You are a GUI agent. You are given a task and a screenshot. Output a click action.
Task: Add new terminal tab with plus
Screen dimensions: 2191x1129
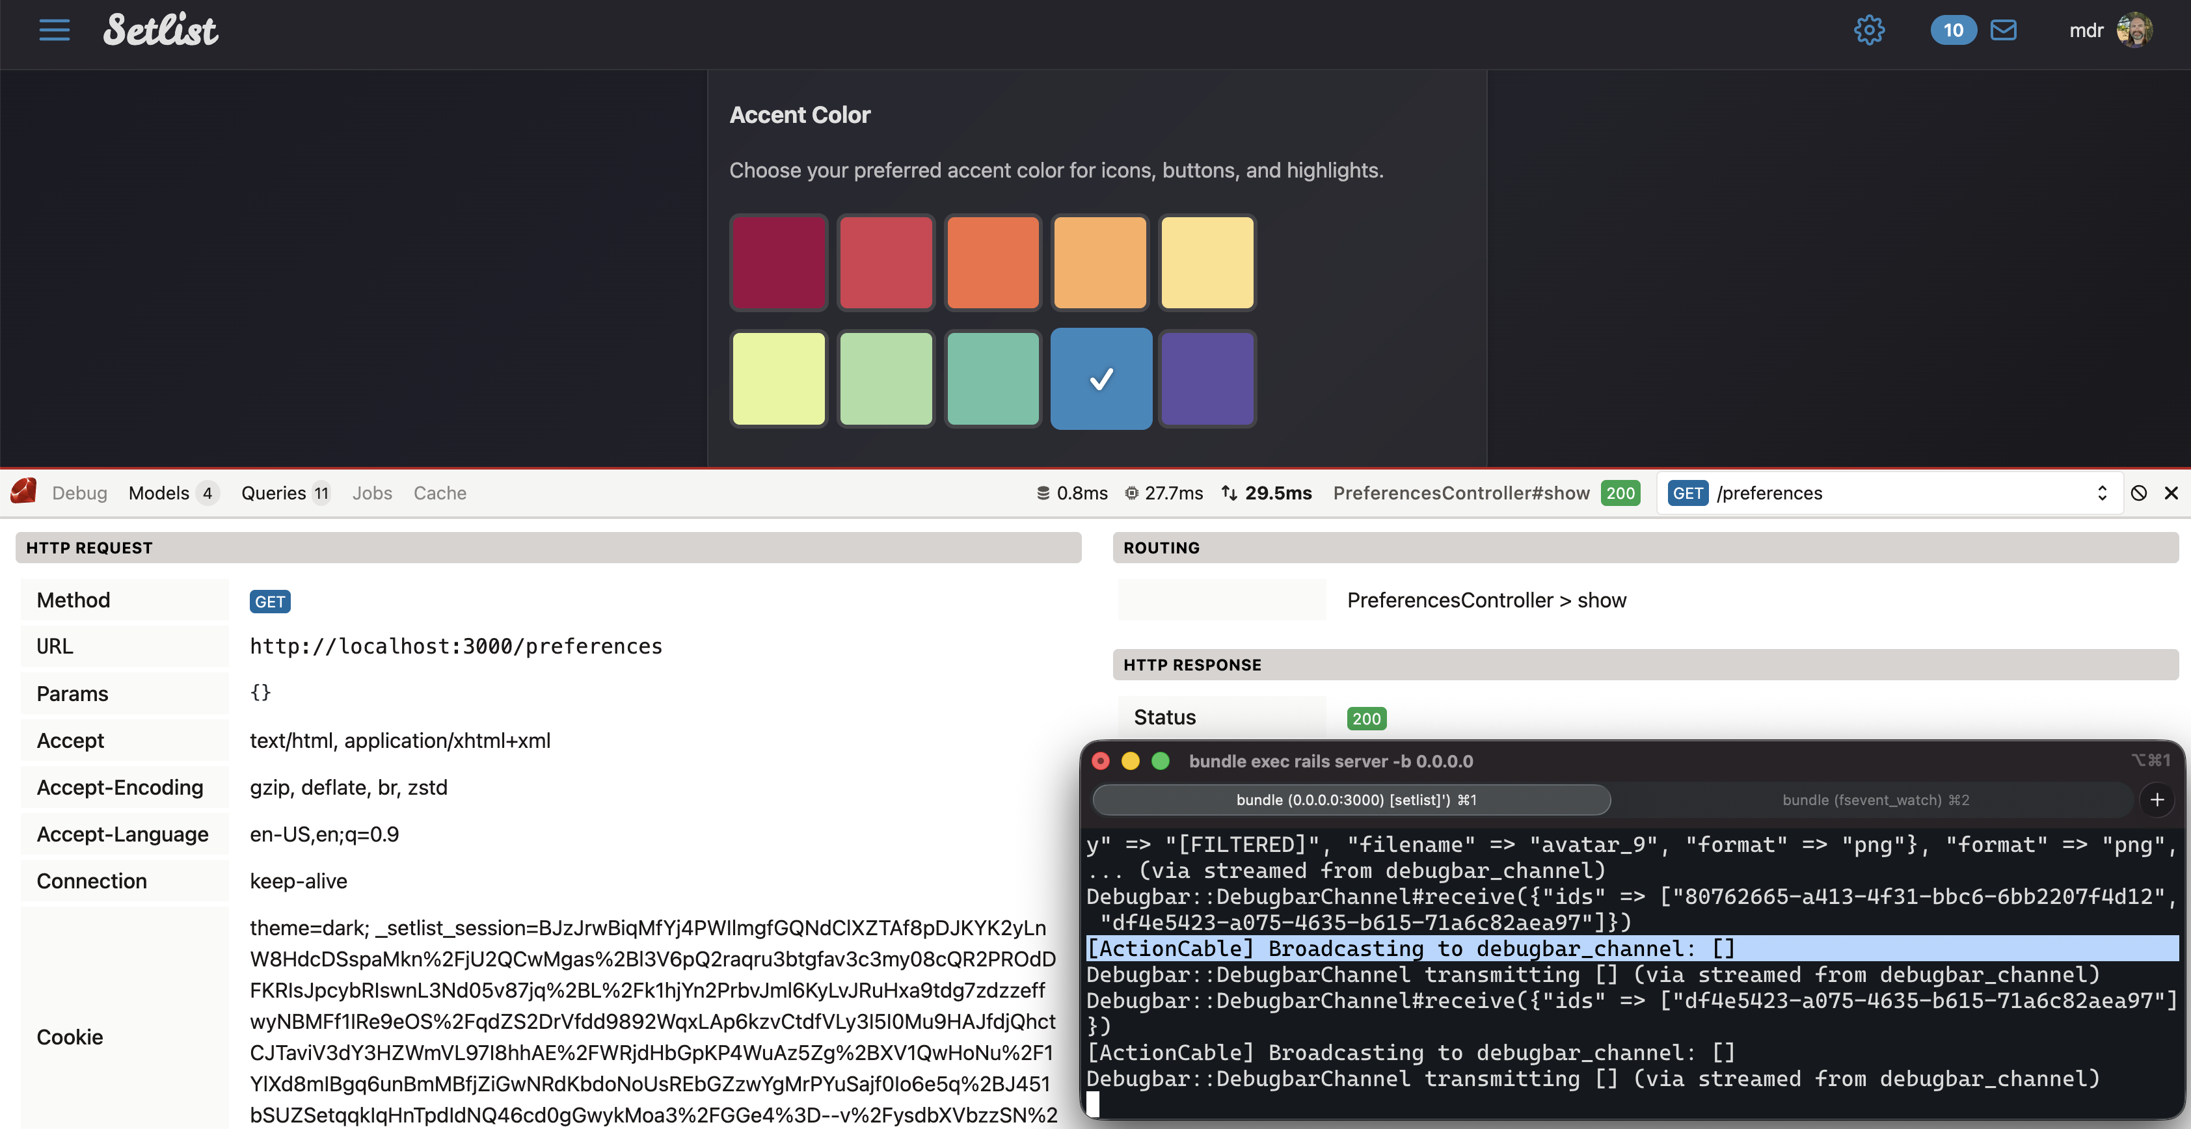point(2156,800)
